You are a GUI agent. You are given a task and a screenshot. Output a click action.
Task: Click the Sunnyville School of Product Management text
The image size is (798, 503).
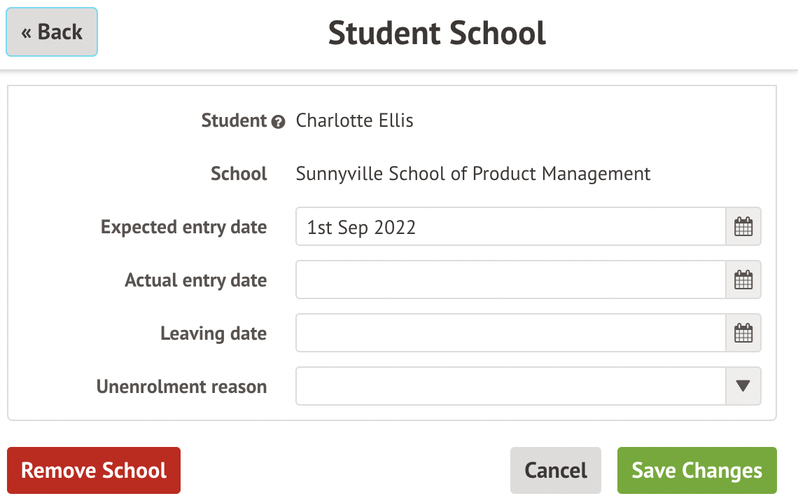point(473,174)
